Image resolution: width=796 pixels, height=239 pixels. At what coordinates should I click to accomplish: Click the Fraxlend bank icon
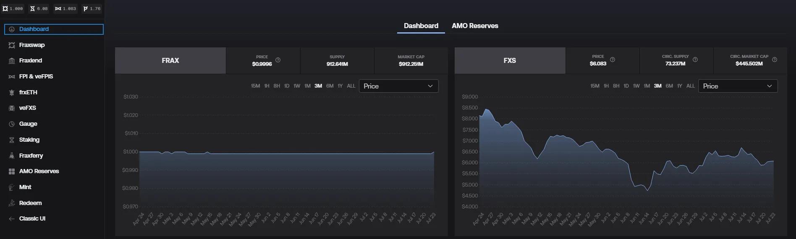click(12, 61)
